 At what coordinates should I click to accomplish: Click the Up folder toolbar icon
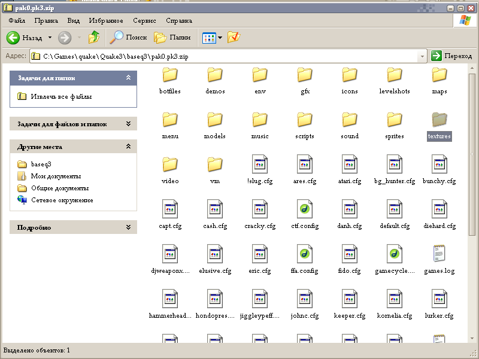click(94, 38)
